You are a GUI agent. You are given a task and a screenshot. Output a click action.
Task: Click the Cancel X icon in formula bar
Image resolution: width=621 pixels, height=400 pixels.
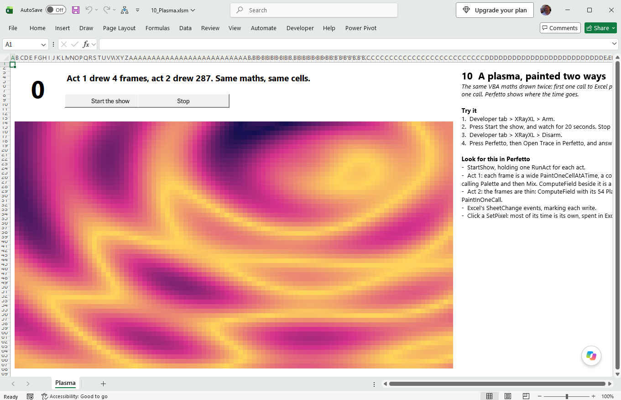64,44
